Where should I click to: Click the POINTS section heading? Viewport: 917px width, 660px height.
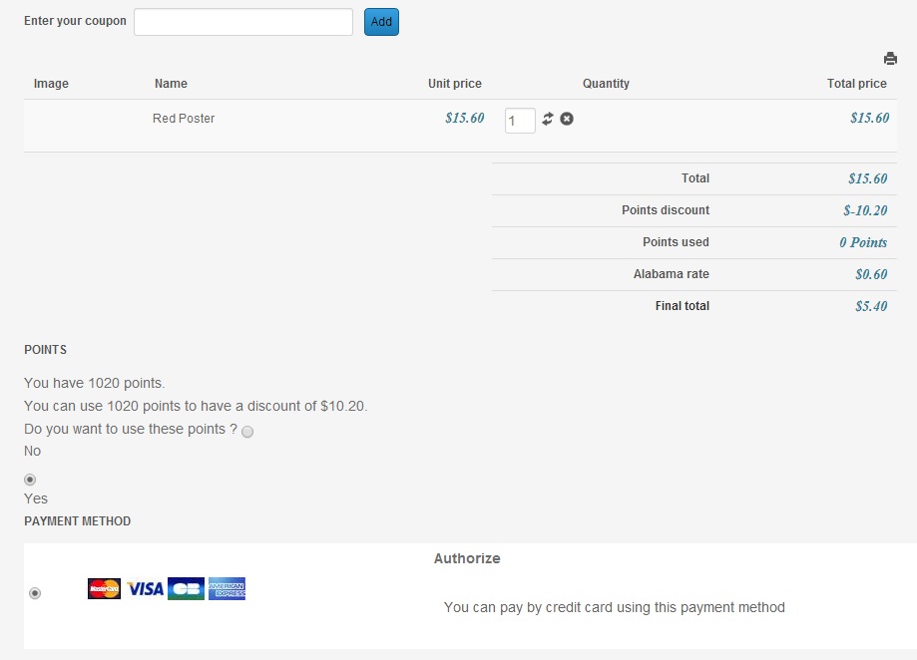click(x=46, y=350)
